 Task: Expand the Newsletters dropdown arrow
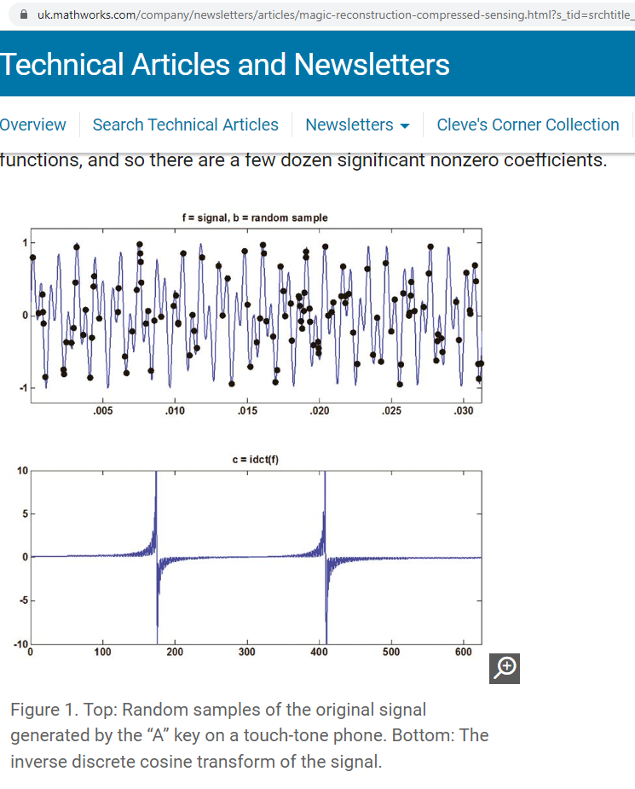[405, 125]
